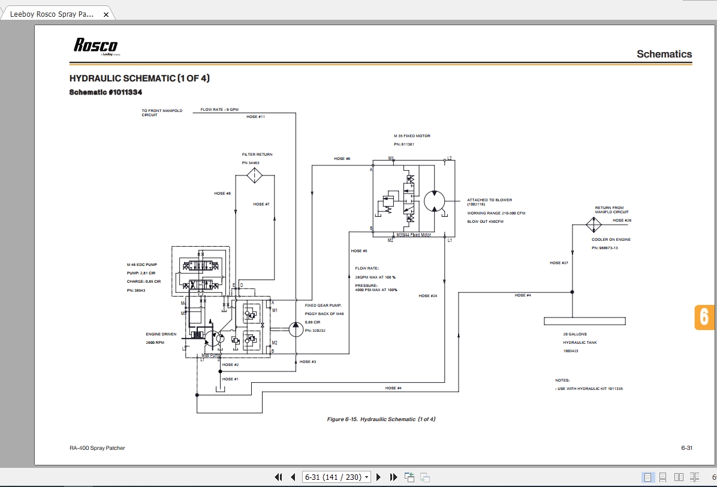The height and width of the screenshot is (487, 717).
Task: Click the 'FLOW RATE - 9 GPM' label
Action: (219, 110)
